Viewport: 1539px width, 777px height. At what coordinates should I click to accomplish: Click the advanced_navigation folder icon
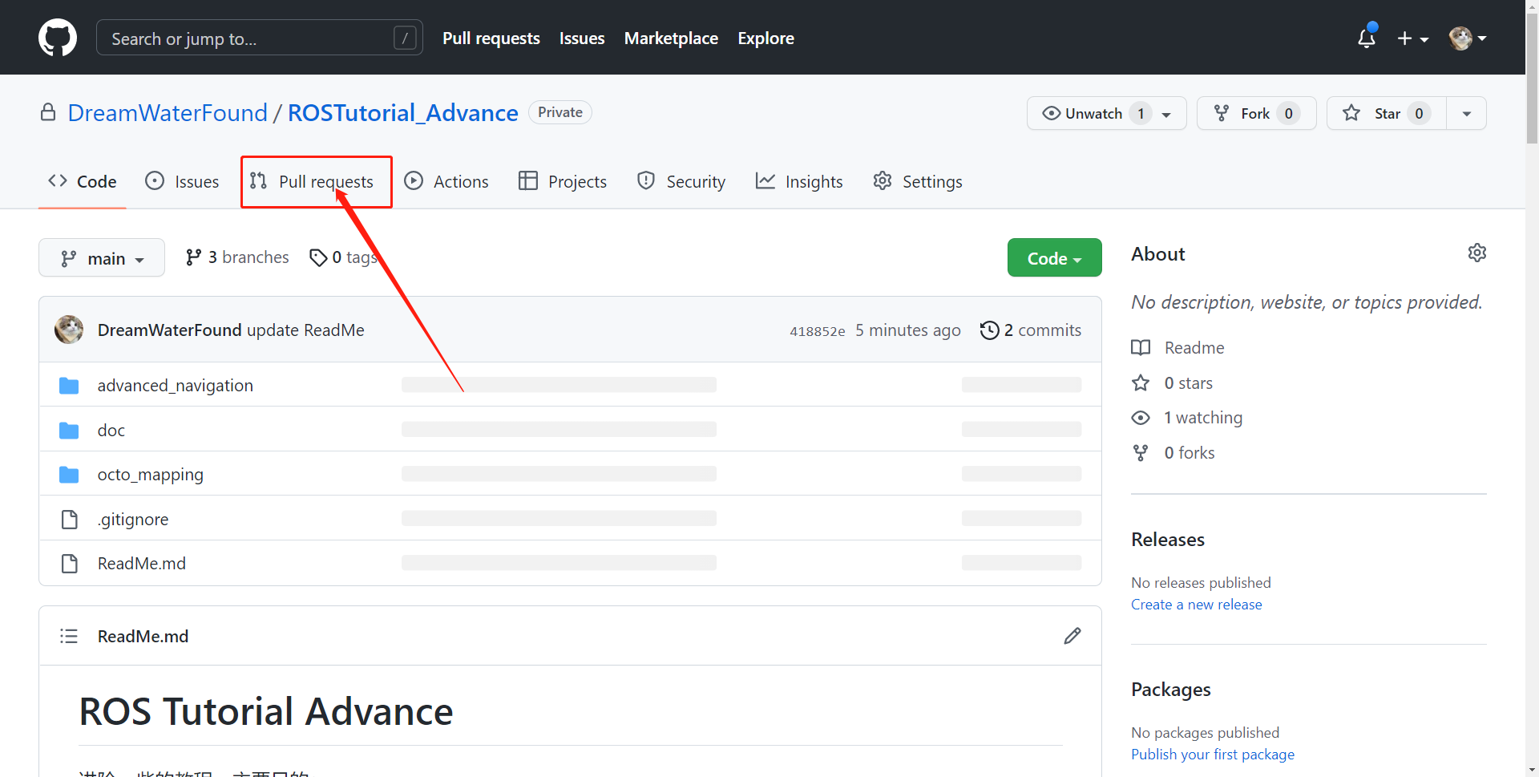tap(69, 386)
